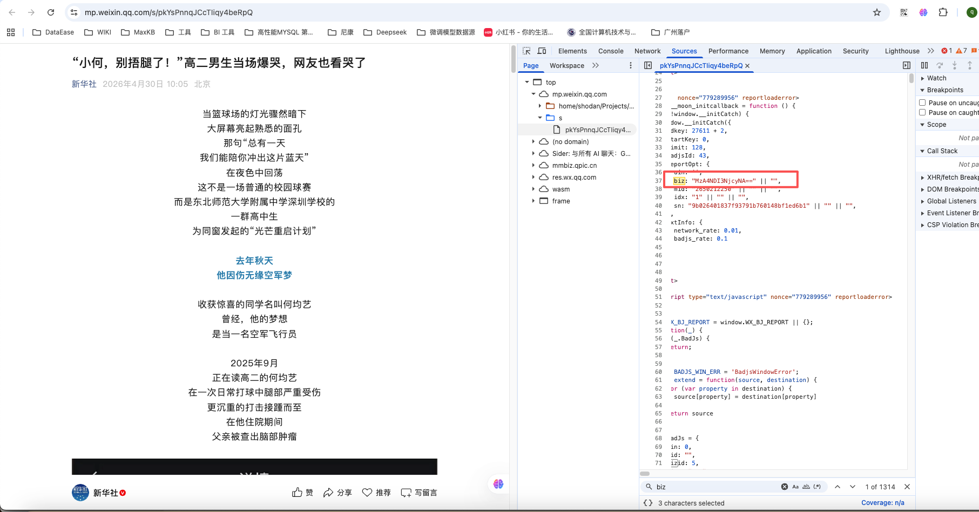This screenshot has height=512, width=979.
Task: Collapse the mp.weixin.qq.com tree node
Action: [534, 94]
